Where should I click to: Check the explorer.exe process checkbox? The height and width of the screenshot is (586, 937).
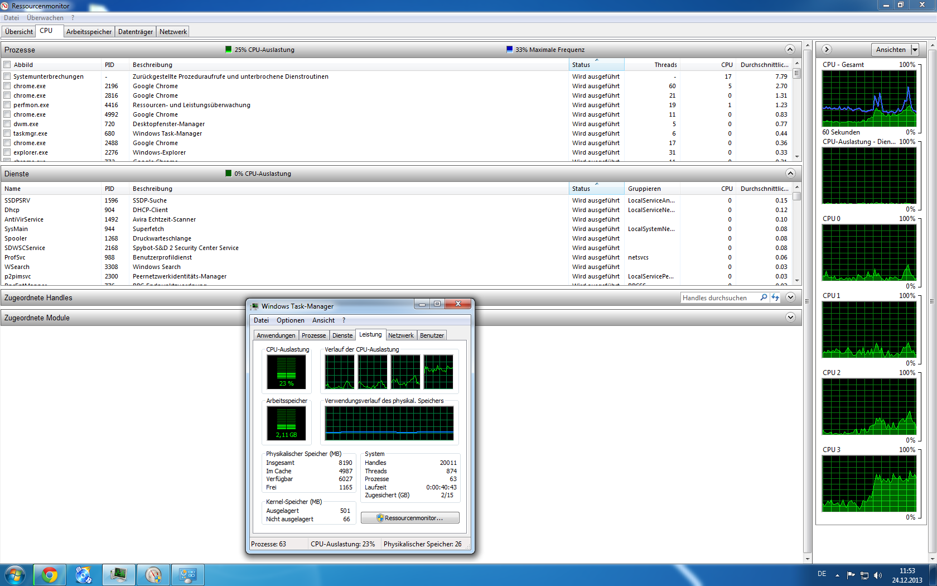[x=7, y=152]
